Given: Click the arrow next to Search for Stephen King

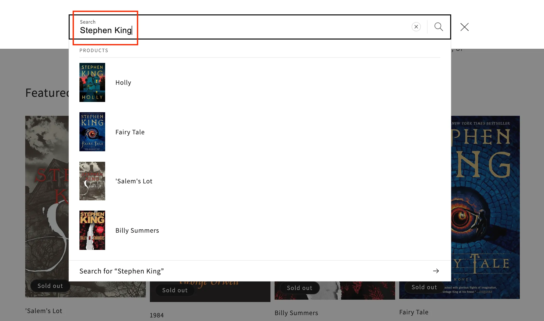Looking at the screenshot, I should pos(436,271).
